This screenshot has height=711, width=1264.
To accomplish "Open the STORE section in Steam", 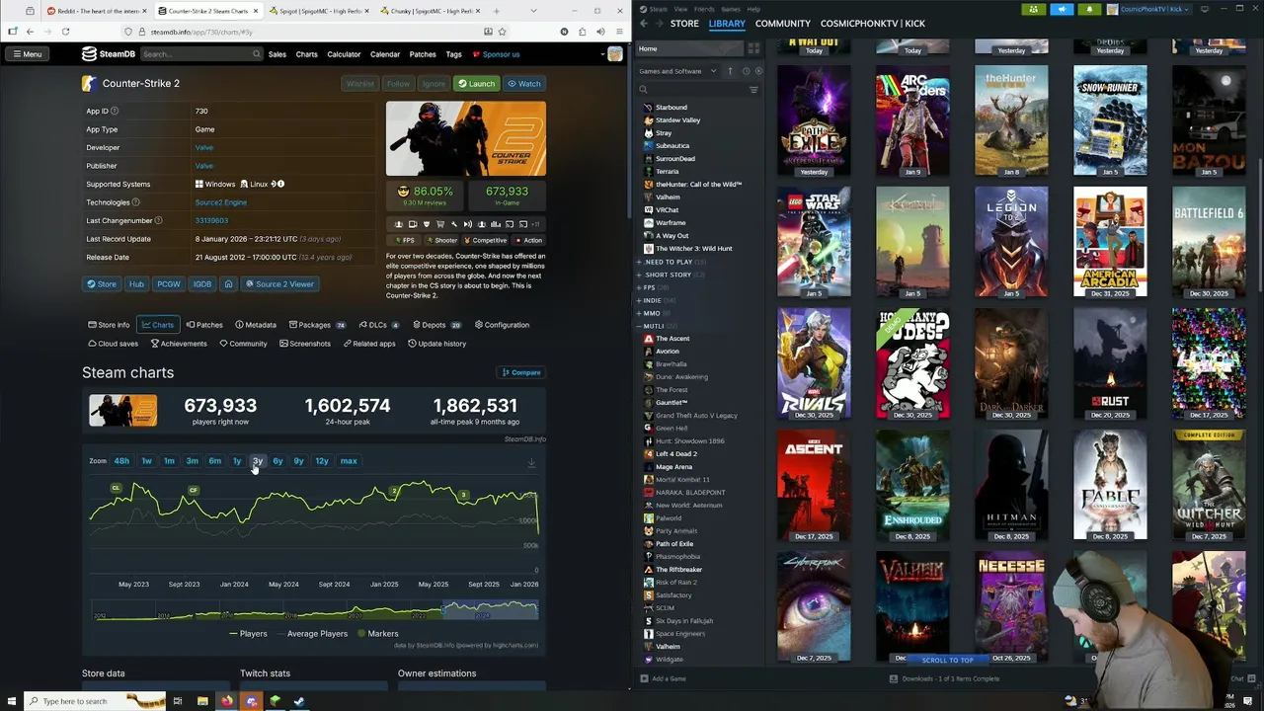I will point(684,23).
